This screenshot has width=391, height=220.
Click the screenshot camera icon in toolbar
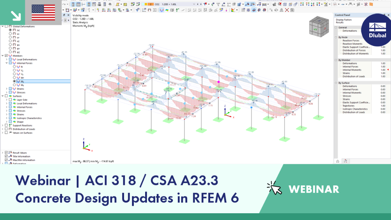pyautogui.click(x=292, y=10)
